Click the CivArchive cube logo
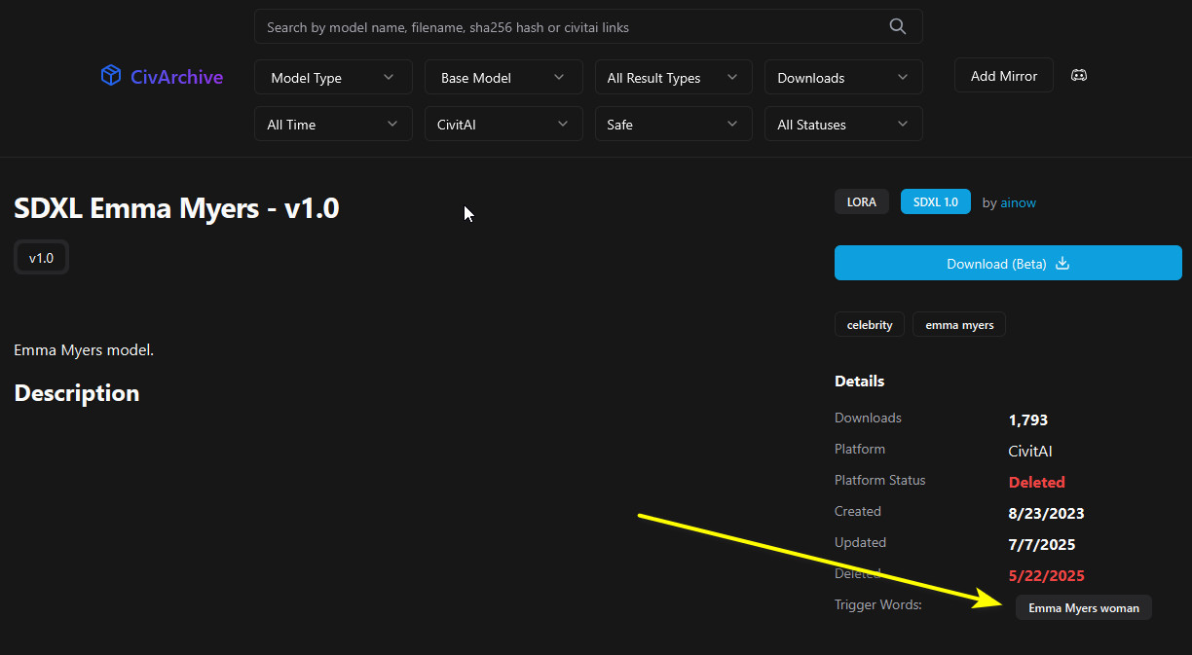The height and width of the screenshot is (655, 1192). coord(111,76)
